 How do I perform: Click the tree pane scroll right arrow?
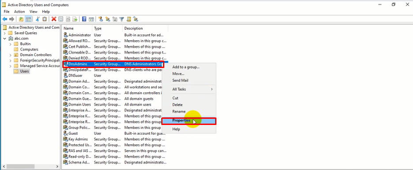(x=57, y=166)
